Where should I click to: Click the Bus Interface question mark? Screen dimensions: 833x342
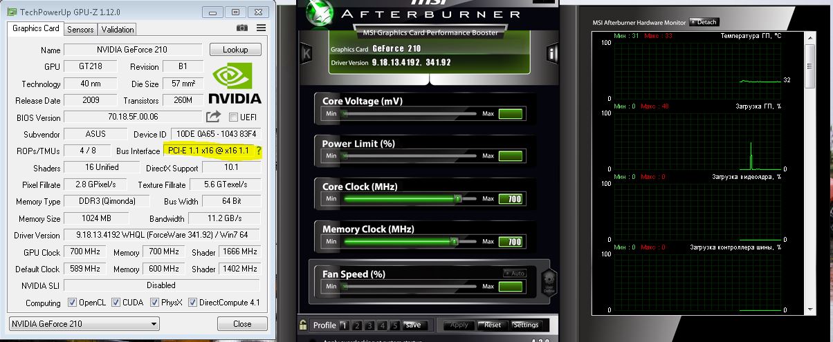pyautogui.click(x=259, y=151)
